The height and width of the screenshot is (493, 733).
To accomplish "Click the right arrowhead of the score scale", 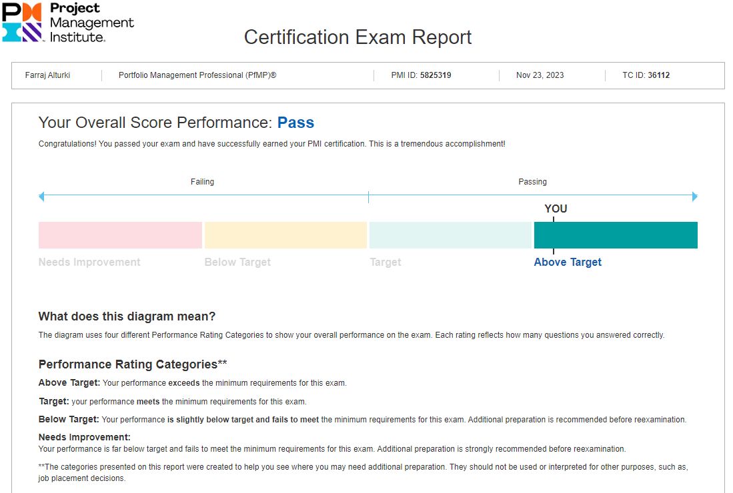I will click(x=695, y=197).
